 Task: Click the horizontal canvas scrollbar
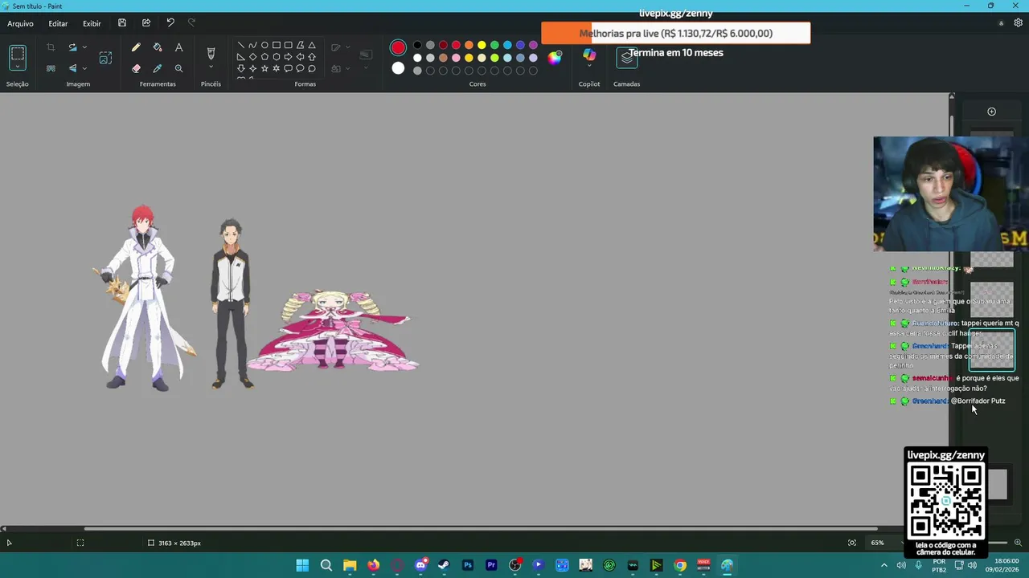tap(480, 528)
